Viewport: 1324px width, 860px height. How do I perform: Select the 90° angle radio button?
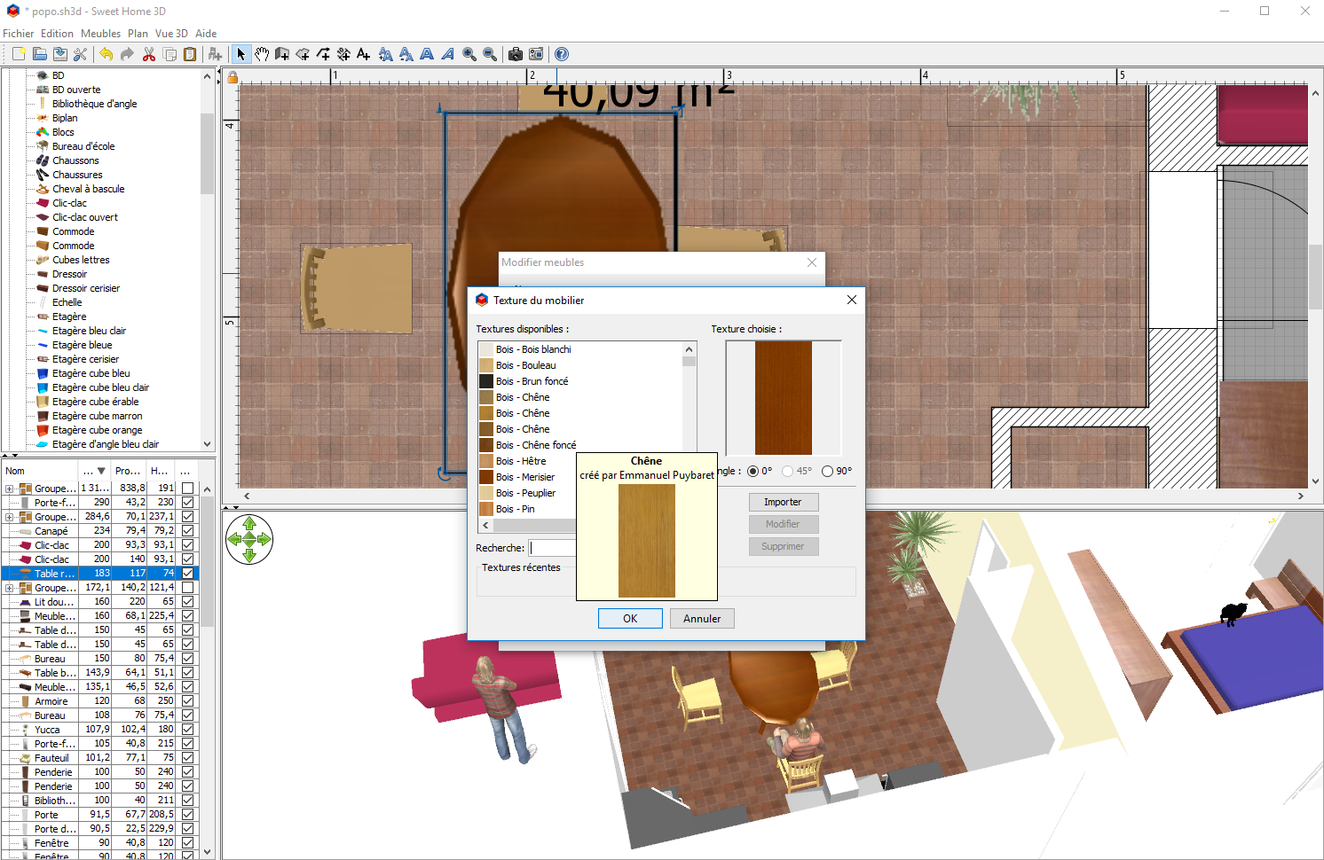tap(827, 472)
